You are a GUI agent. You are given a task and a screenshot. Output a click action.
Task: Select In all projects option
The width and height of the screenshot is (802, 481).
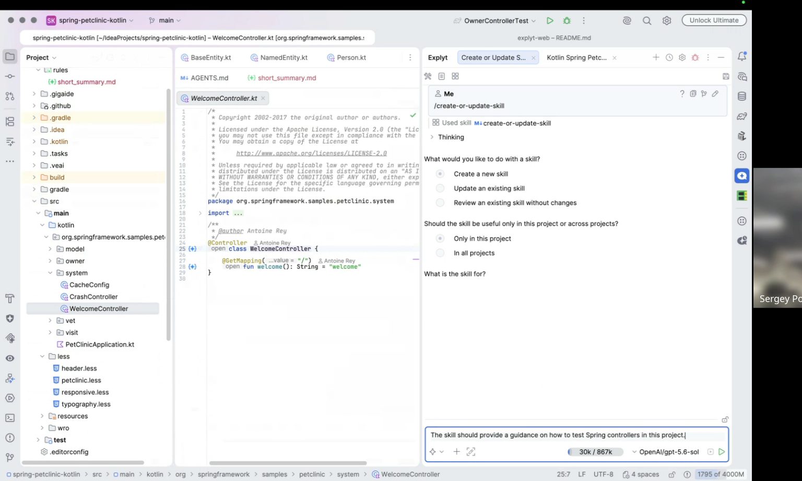pos(440,253)
